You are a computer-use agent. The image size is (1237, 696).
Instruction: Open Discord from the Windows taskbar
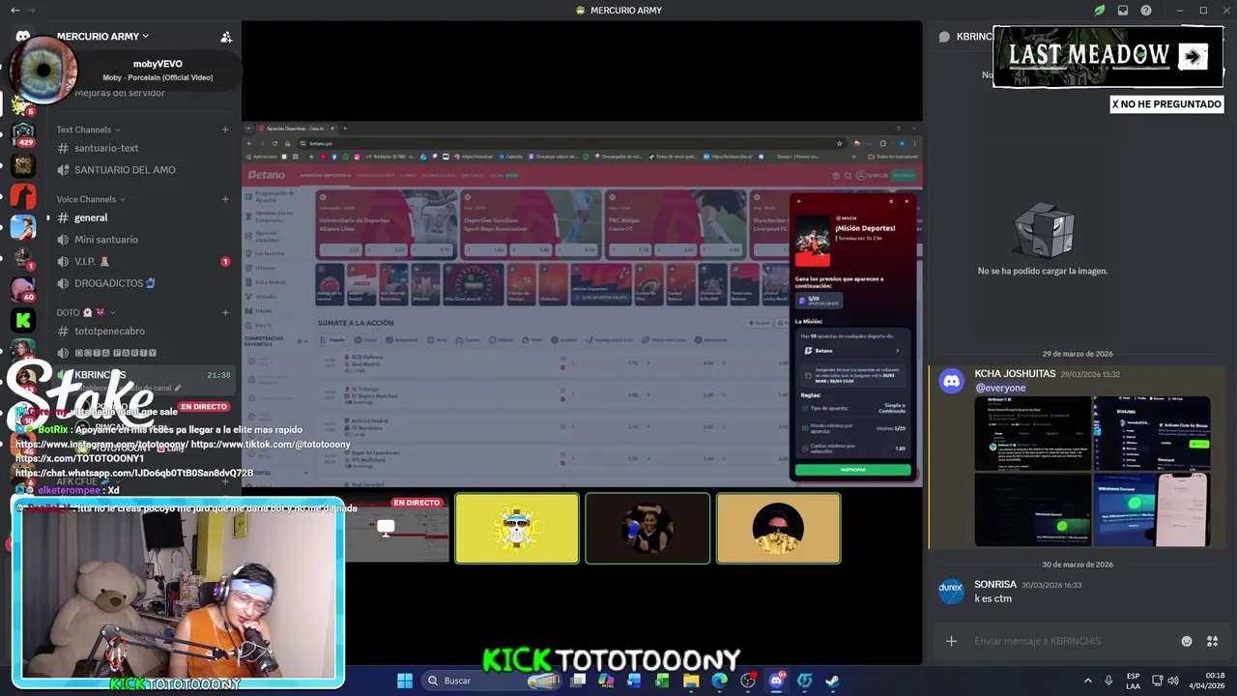(x=776, y=681)
